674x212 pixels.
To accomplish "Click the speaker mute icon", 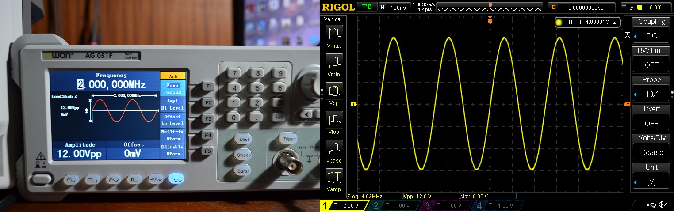I will [663, 204].
